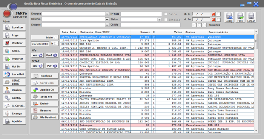Focus the Ch Nfe input field

click(x=150, y=25)
